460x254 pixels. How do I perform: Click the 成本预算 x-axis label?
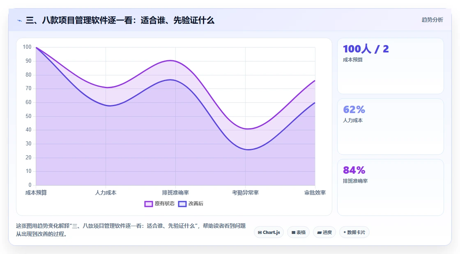click(36, 193)
